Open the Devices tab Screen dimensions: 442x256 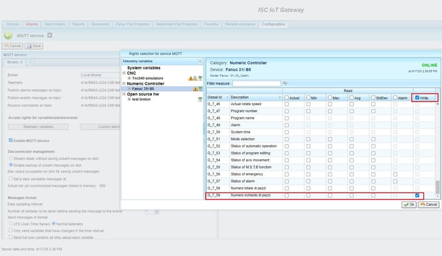(x=13, y=24)
